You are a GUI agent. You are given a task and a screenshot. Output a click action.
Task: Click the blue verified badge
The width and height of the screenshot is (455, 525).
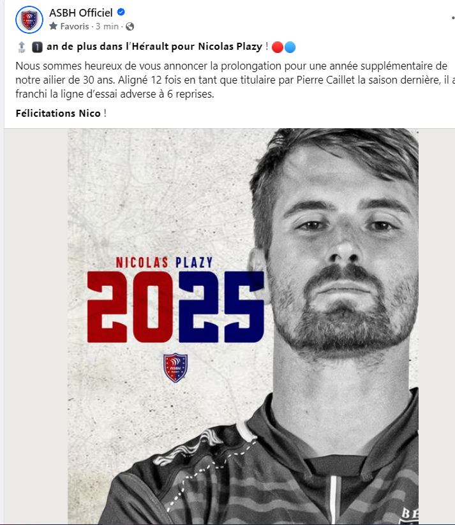tap(121, 12)
